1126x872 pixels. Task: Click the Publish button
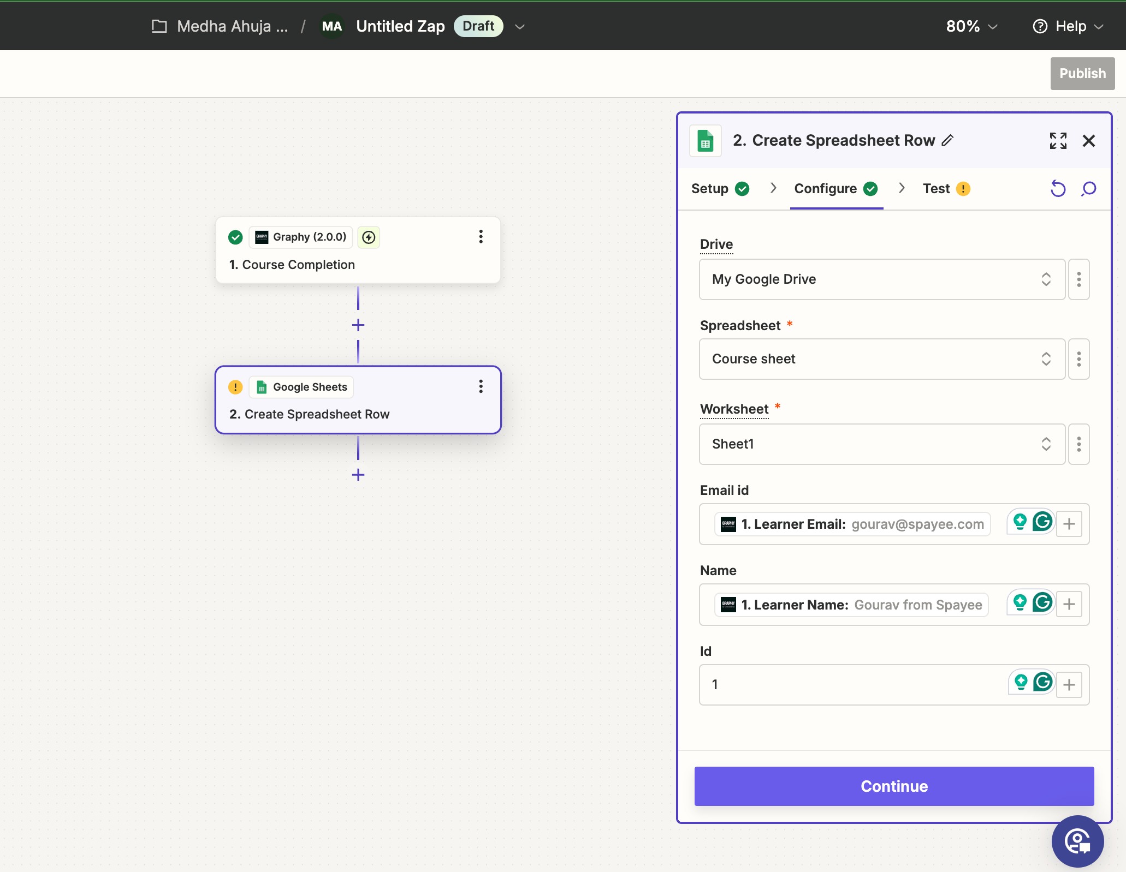[1082, 74]
